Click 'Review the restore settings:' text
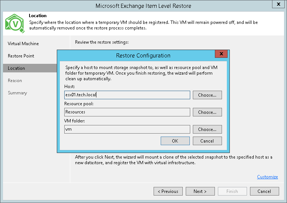This screenshot has height=203, width=287. pos(102,42)
